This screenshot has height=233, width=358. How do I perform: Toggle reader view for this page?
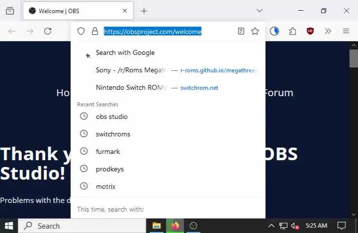click(241, 31)
